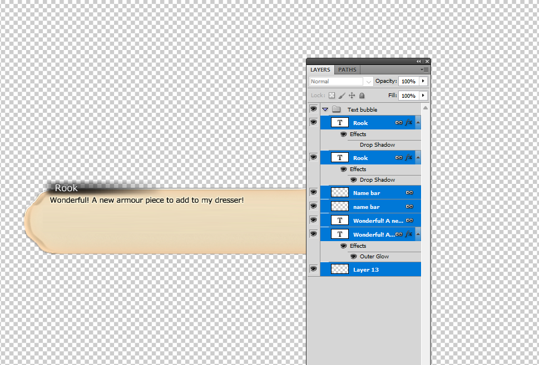539x365 pixels.
Task: Click the link icon beside fx on 'Wonderful! A...' layer
Action: pyautogui.click(x=399, y=234)
